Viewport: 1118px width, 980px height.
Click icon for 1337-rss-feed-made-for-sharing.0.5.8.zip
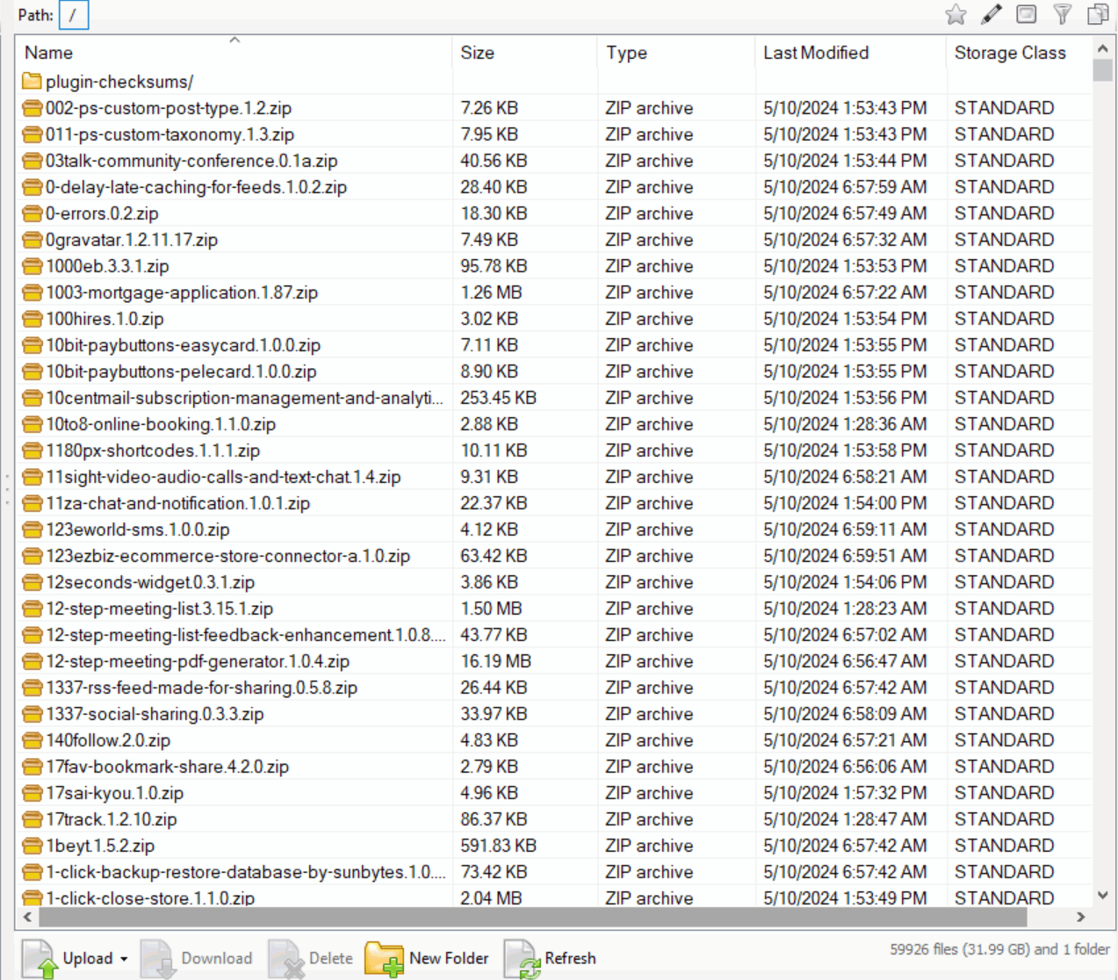32,688
